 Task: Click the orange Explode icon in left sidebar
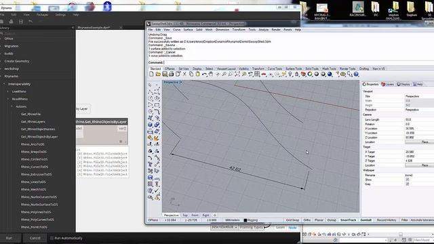point(157,138)
